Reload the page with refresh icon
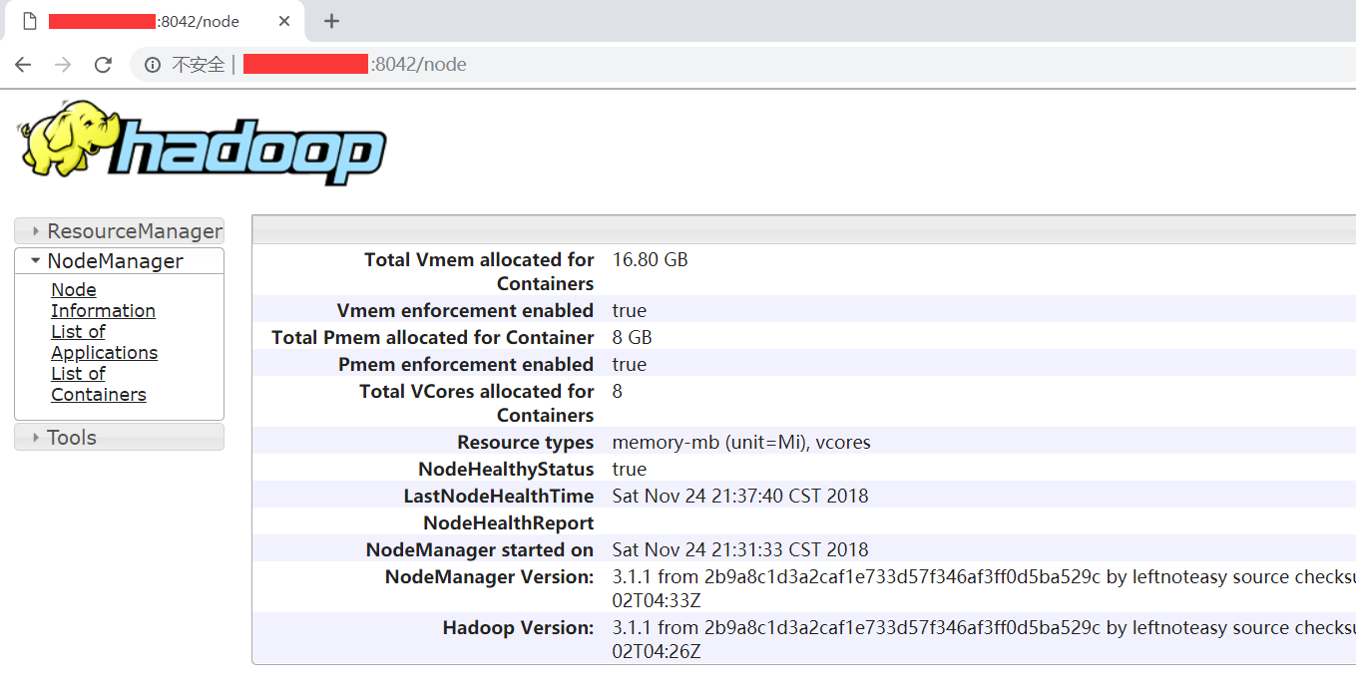Screen dimensions: 1356x685 point(103,65)
